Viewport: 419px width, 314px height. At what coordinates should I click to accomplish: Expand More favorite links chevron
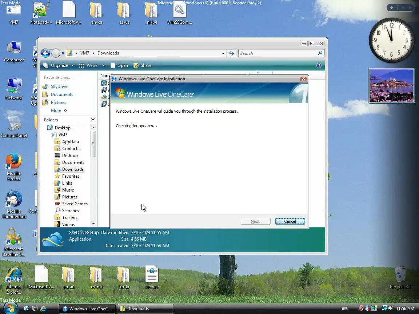65,110
